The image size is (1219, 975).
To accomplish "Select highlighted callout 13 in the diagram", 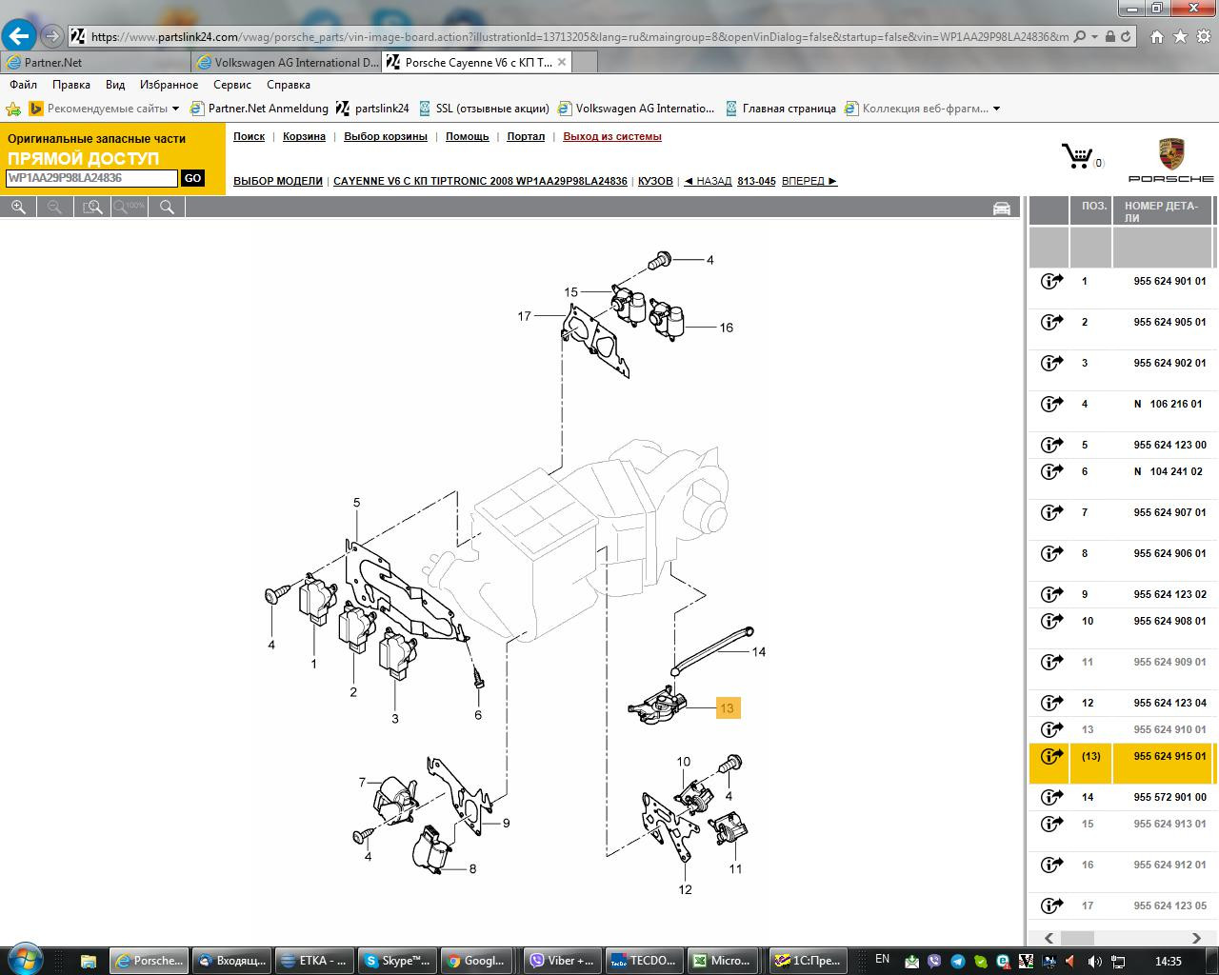I will (728, 707).
